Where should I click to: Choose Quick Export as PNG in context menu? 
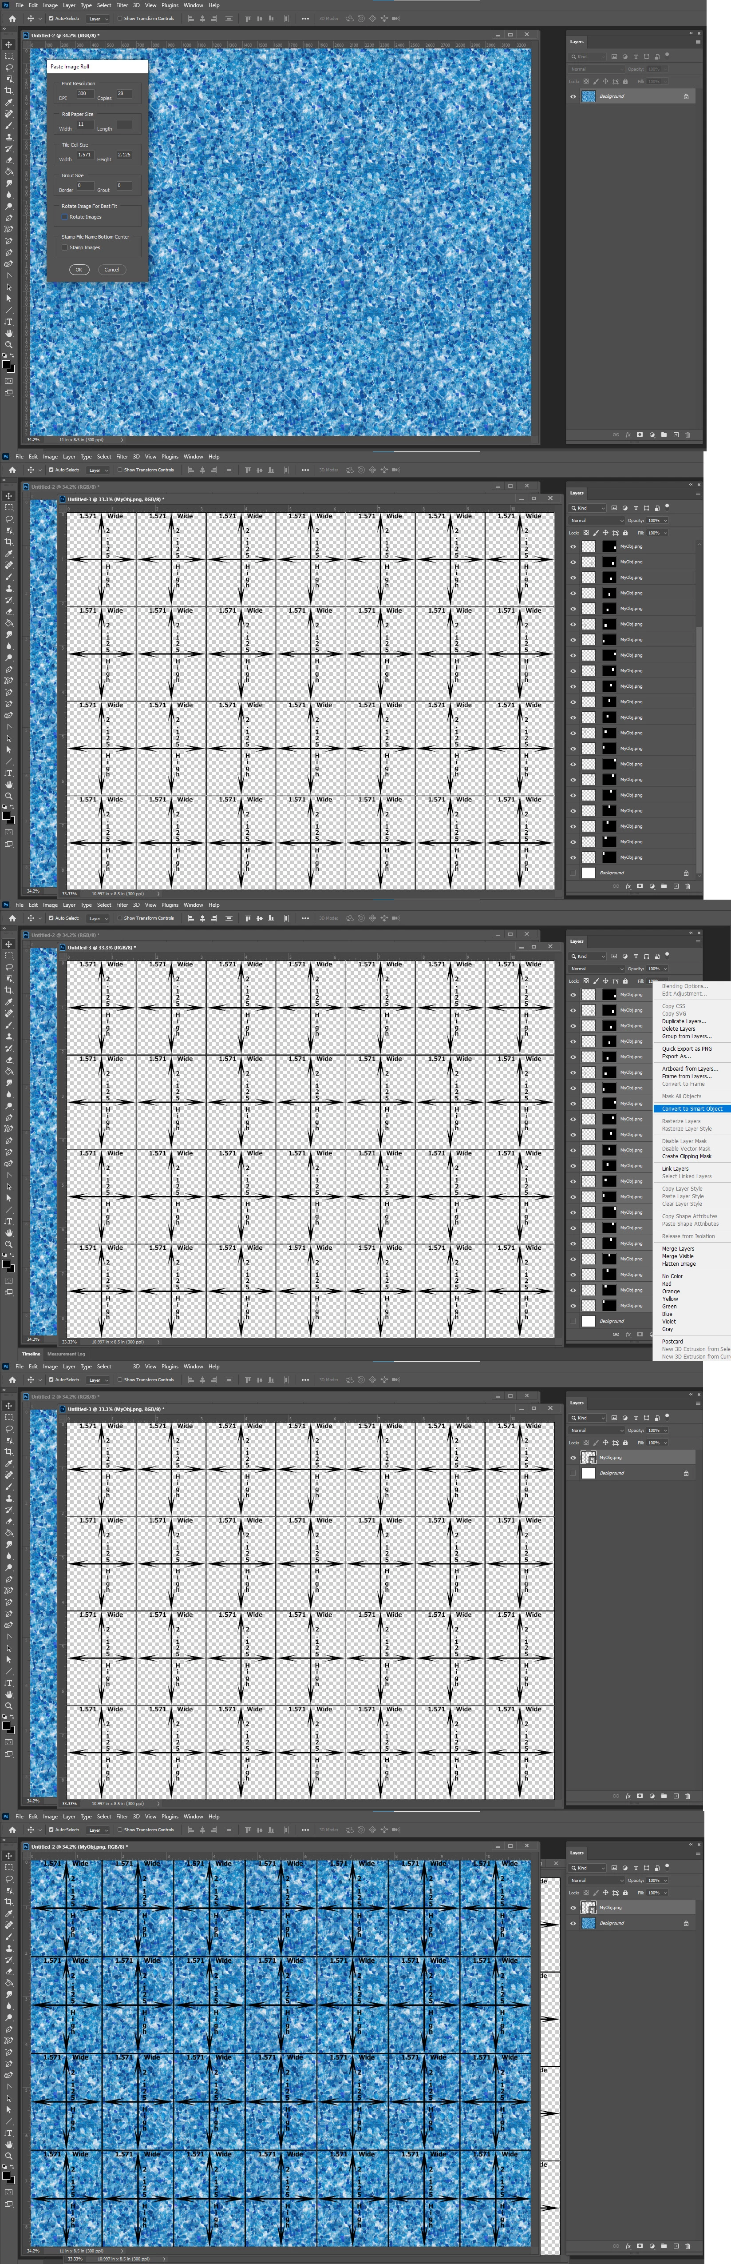(x=686, y=1048)
